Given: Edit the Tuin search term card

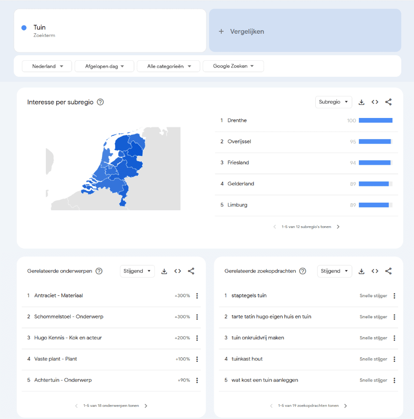Looking at the screenshot, I should tap(110, 31).
